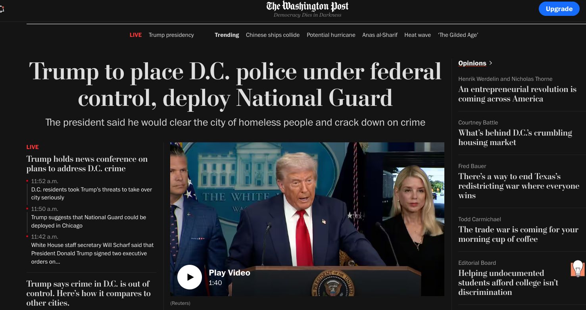Open the Texas redistricting war opinion piece
Screen dimensions: 586x310
coord(519,186)
